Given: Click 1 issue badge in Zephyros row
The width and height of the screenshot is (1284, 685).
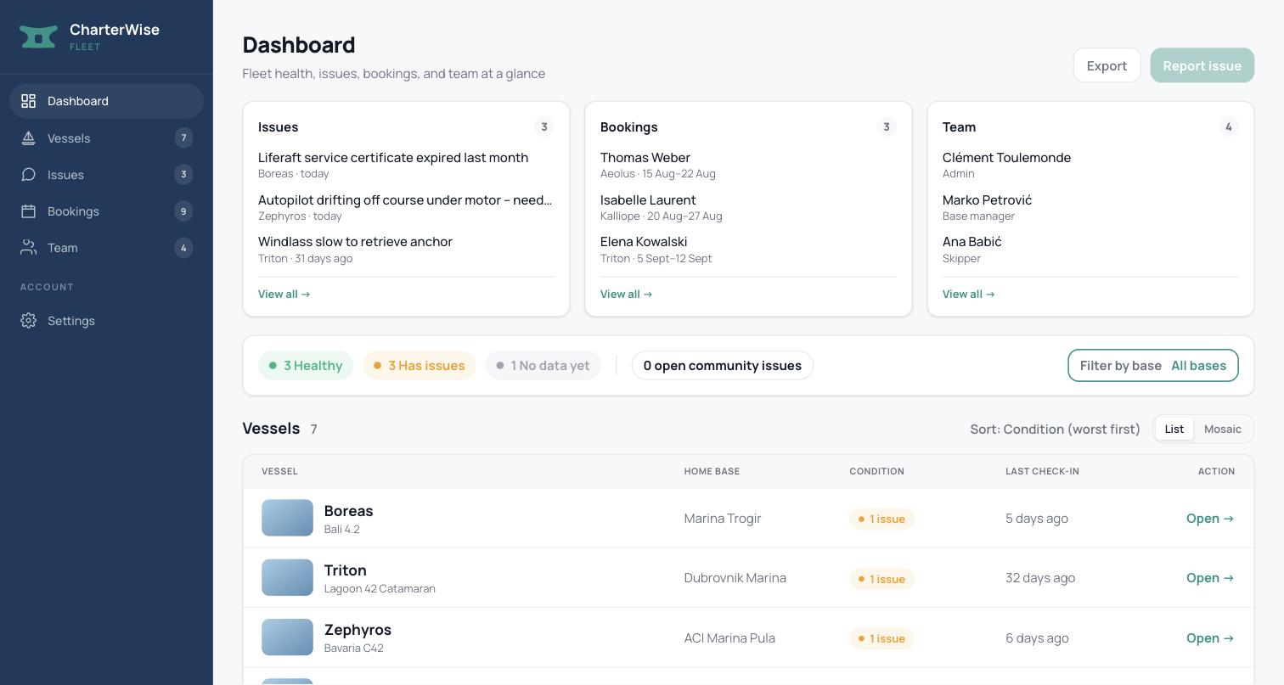Looking at the screenshot, I should [881, 638].
